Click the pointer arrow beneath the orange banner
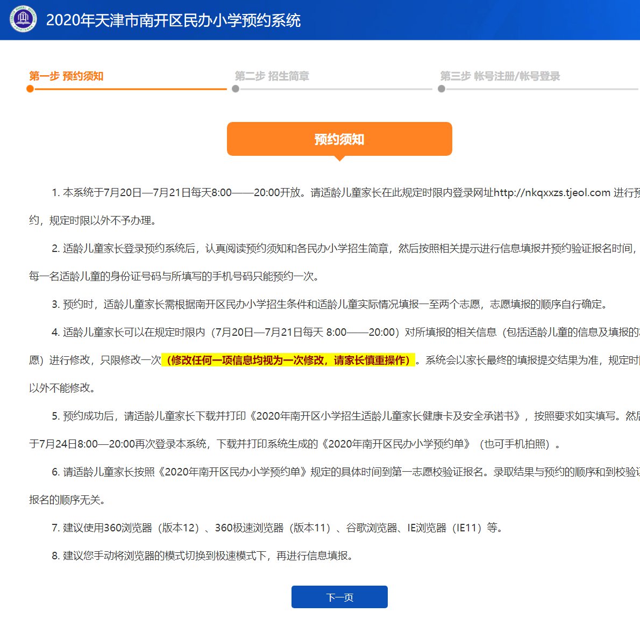 (x=339, y=158)
